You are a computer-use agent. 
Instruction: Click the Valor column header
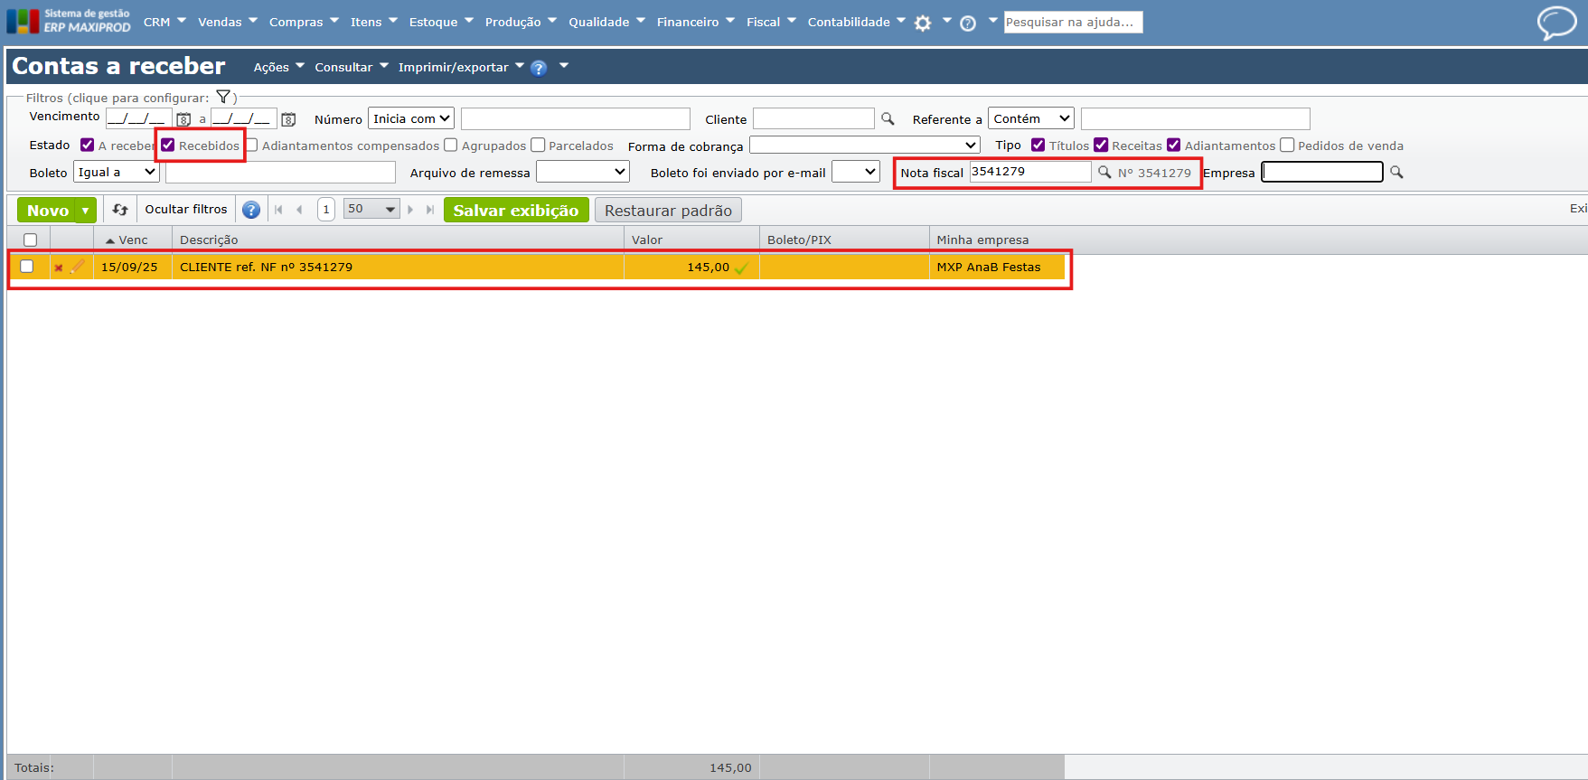691,240
